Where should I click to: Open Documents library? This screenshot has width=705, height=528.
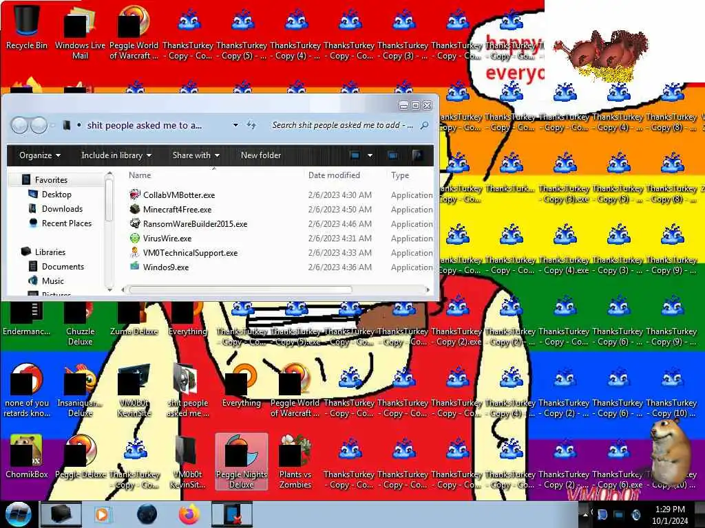[63, 266]
